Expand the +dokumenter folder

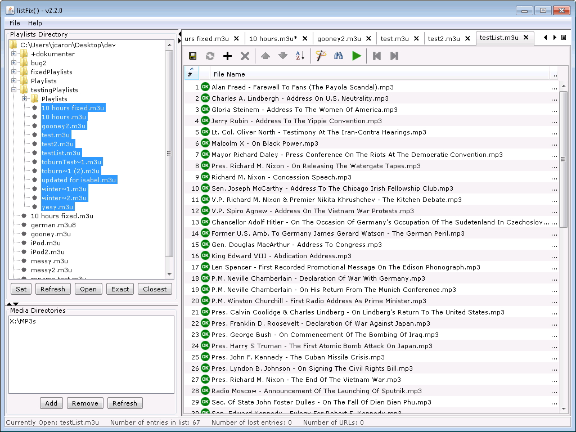pos(13,53)
